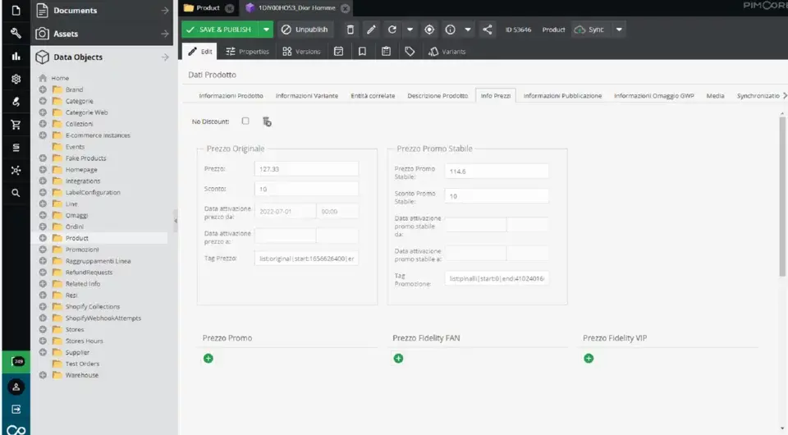Expand the Categorie Web folder

[x=43, y=112]
